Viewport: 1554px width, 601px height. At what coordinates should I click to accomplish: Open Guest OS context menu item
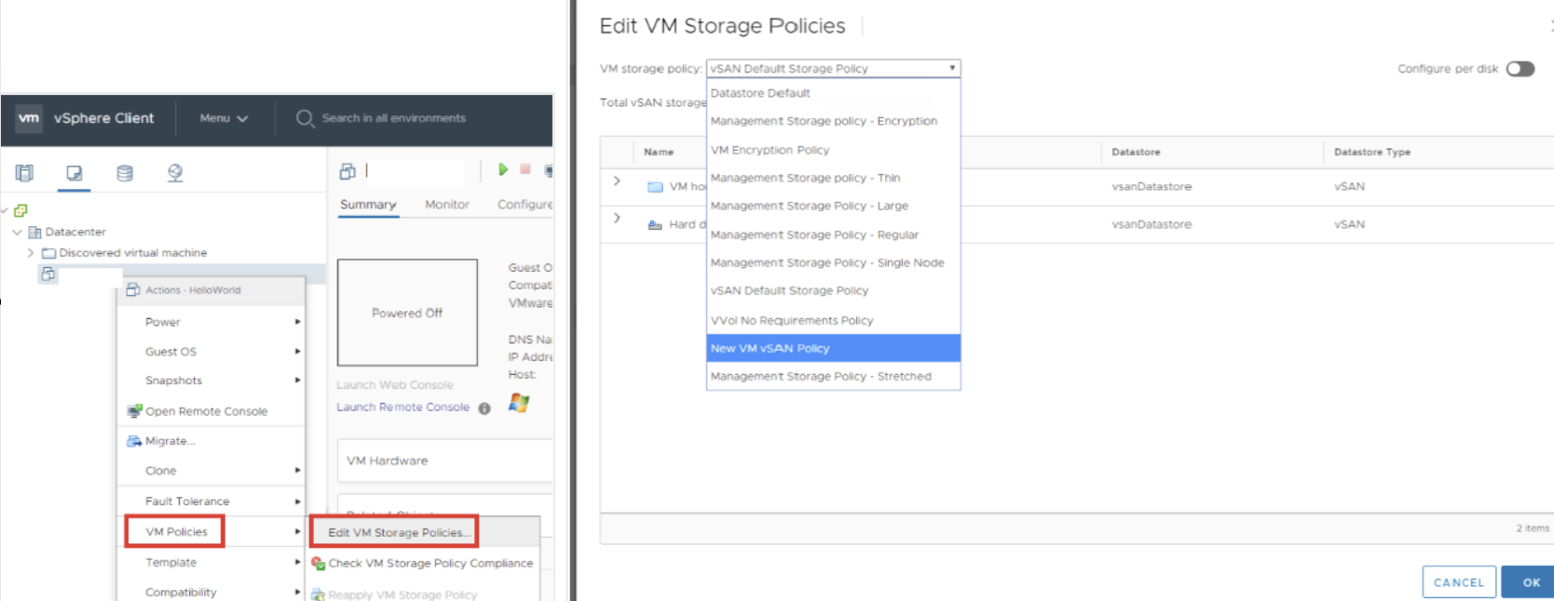point(170,352)
